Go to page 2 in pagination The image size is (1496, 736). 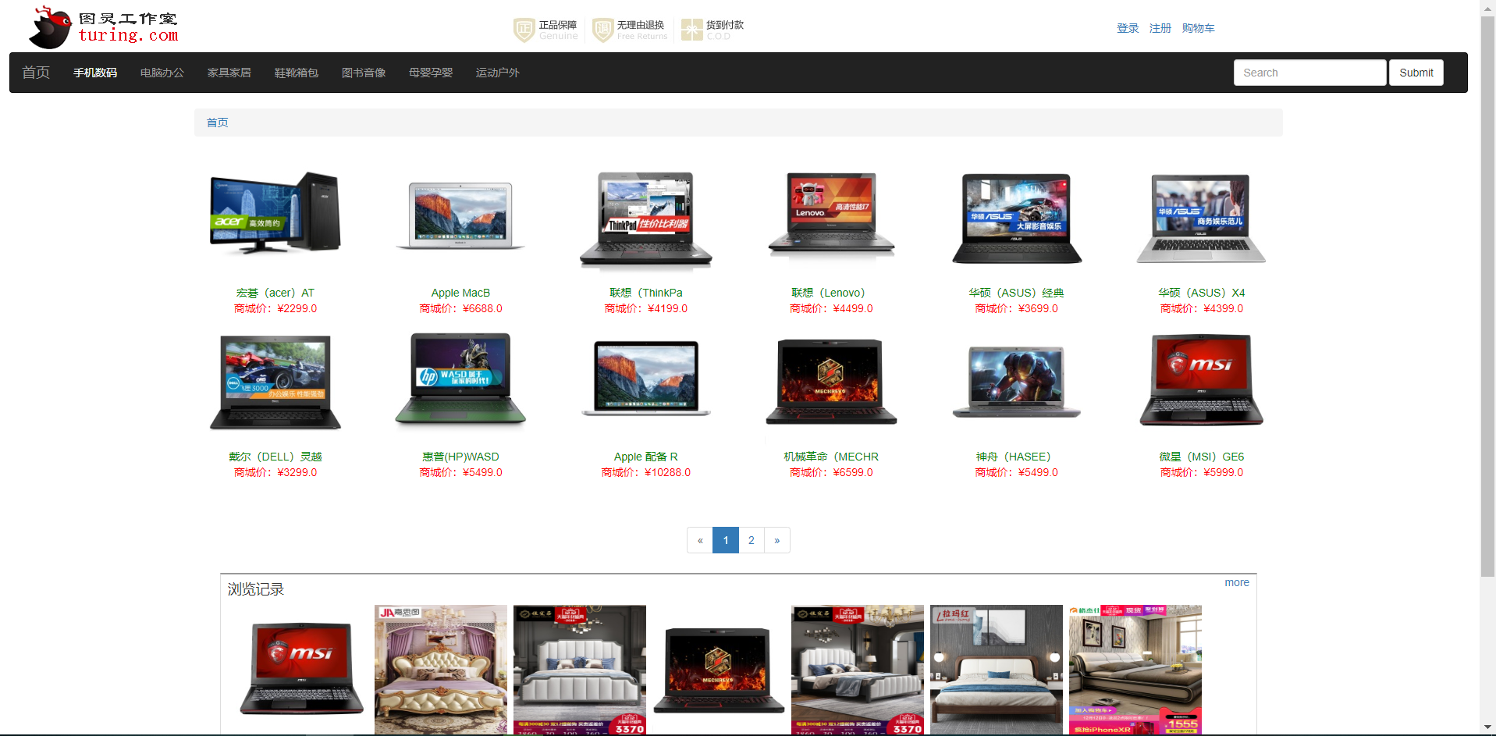[x=752, y=540]
